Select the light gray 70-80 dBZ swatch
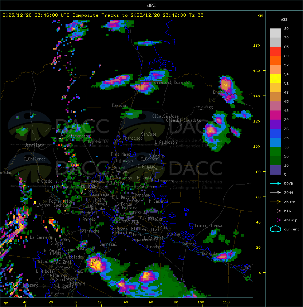This screenshot has width=303, height=307. (x=275, y=33)
